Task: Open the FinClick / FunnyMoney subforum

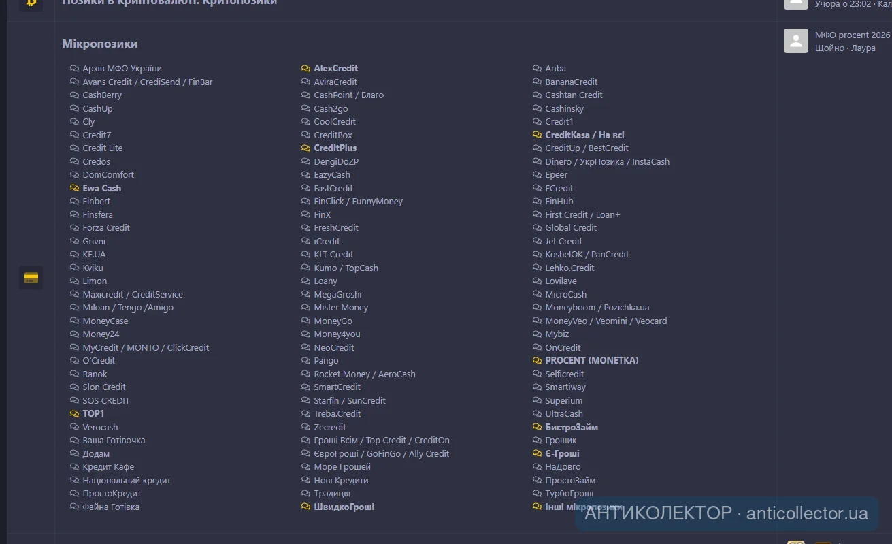Action: coord(359,202)
